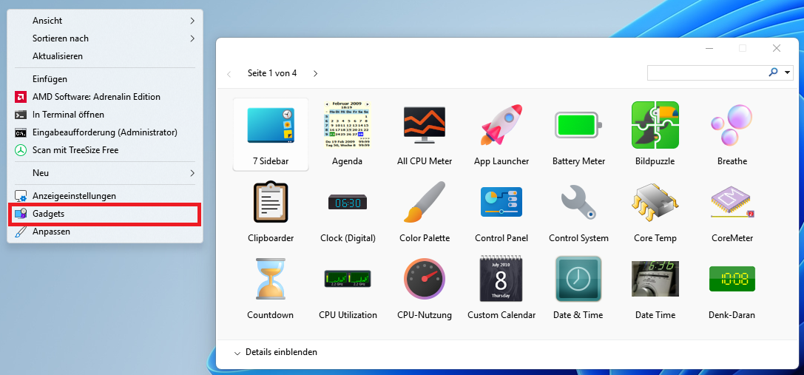This screenshot has width=804, height=375.
Task: Select In Terminal öffnen
Action: coord(105,115)
